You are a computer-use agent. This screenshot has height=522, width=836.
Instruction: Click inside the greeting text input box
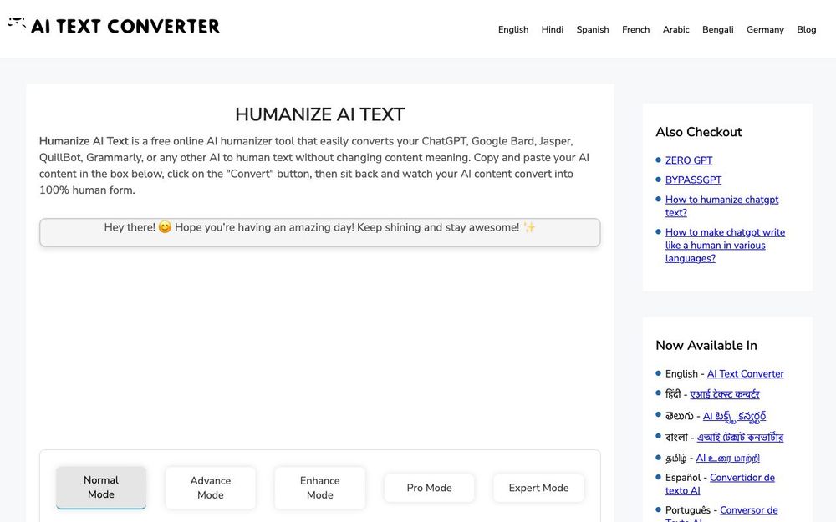click(x=320, y=231)
